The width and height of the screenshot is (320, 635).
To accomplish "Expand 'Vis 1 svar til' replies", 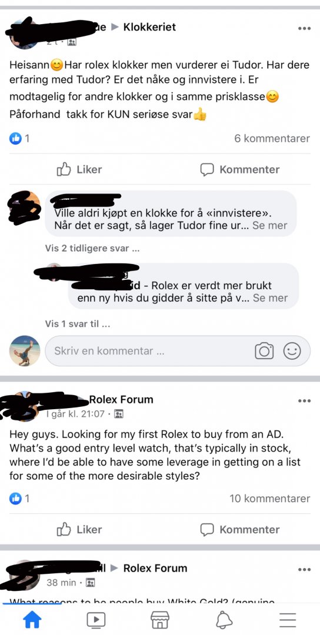I will 78,324.
